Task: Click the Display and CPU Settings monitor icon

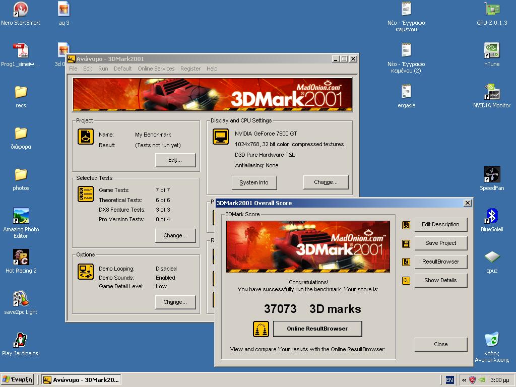Action: [221, 137]
